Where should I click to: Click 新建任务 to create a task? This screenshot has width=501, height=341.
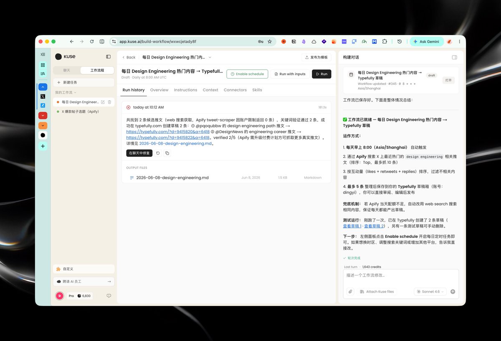pyautogui.click(x=83, y=82)
